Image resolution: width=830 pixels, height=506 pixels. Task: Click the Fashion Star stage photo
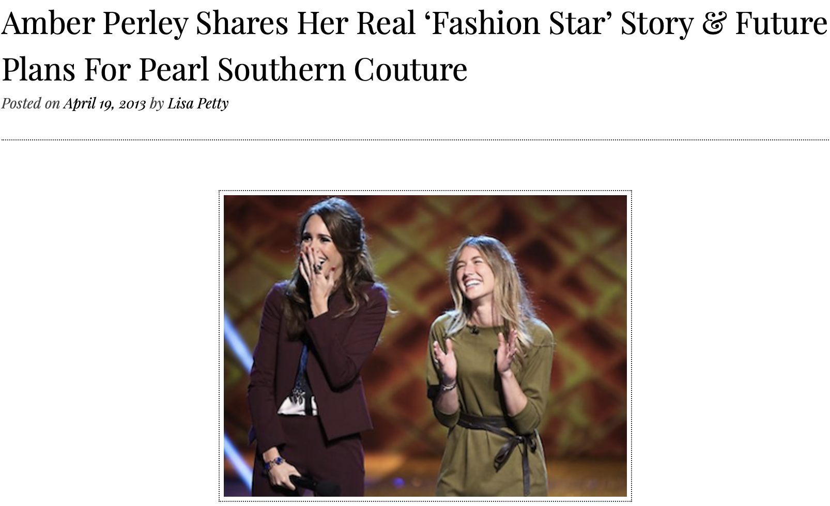pos(425,345)
